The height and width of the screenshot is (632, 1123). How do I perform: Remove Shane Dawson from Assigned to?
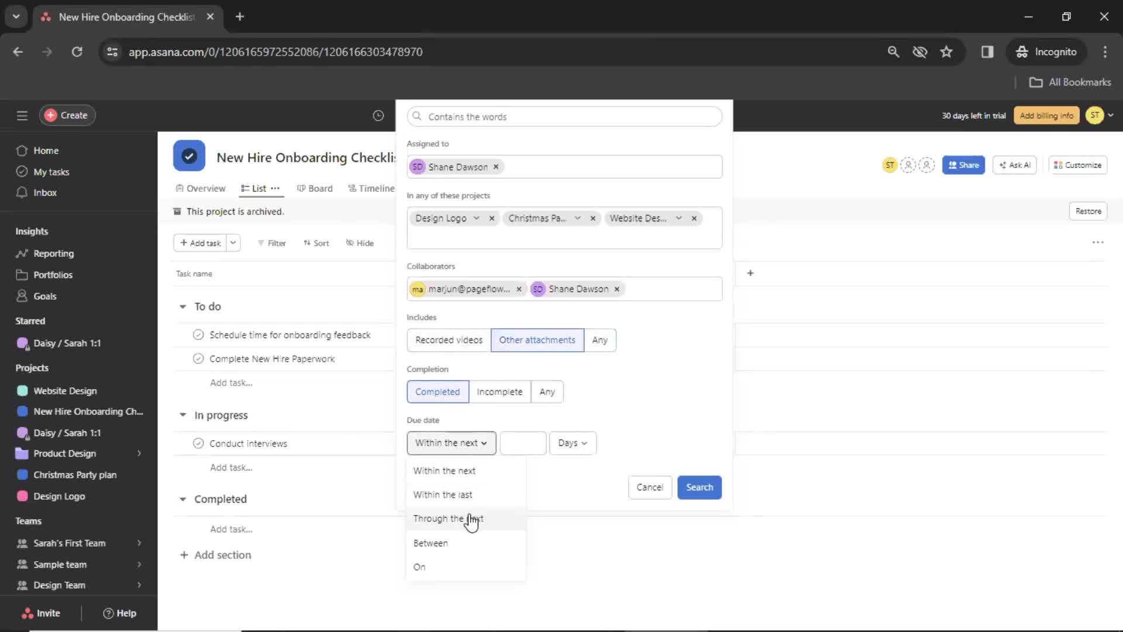coord(496,167)
